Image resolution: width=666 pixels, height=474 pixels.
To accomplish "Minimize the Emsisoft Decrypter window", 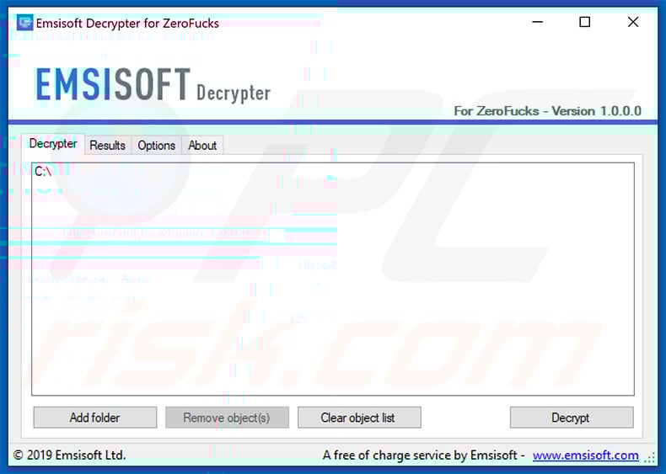I will [538, 22].
